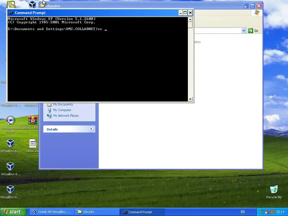Open the address bar dropdown in vboxdrv

244,31
